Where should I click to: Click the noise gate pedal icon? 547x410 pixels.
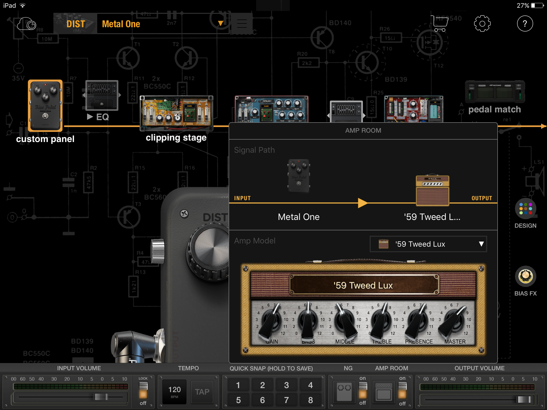coord(344,391)
